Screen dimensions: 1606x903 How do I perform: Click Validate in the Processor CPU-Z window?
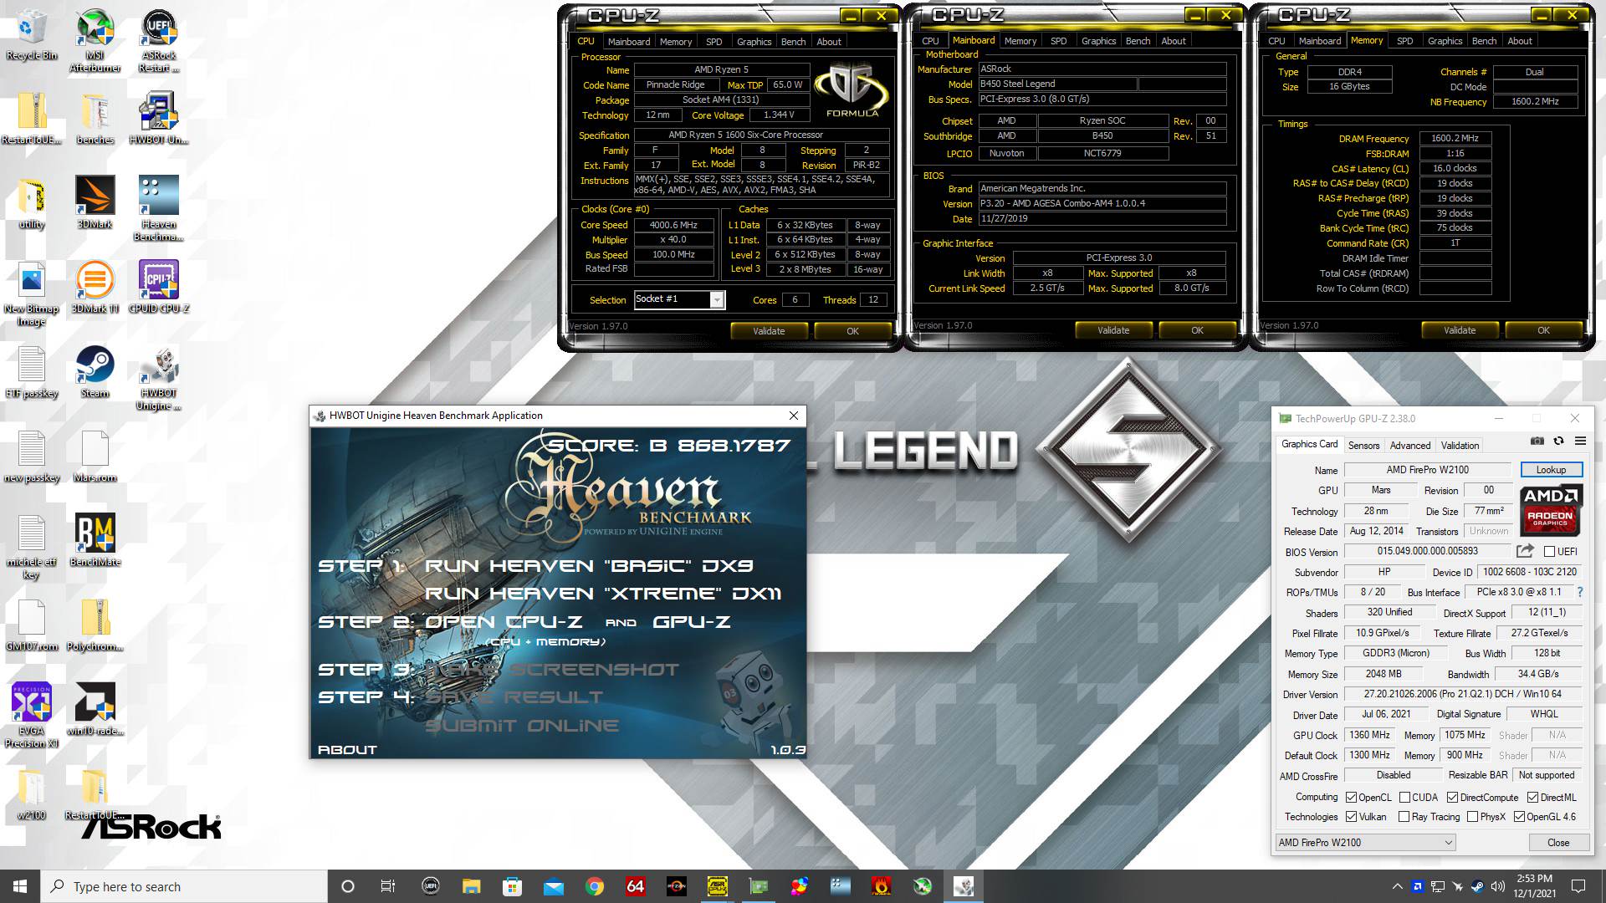click(x=768, y=331)
